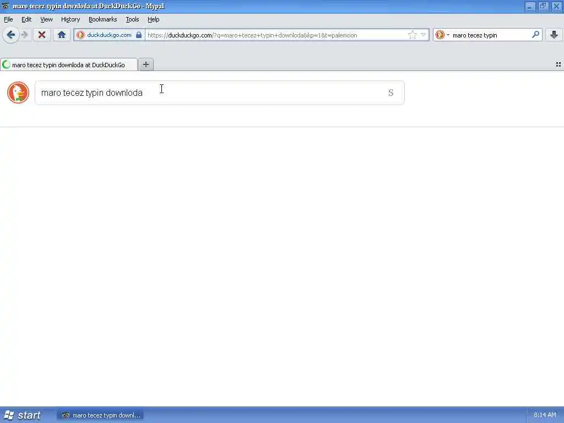Minimize the Mypal browser window

coord(529,7)
